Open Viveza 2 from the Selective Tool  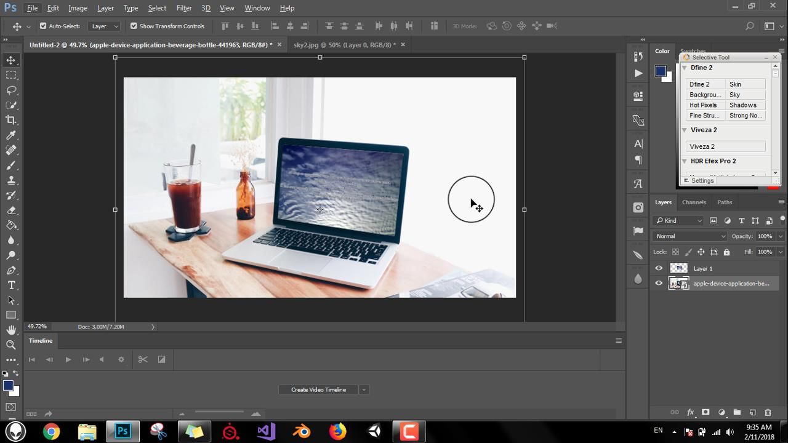point(702,146)
